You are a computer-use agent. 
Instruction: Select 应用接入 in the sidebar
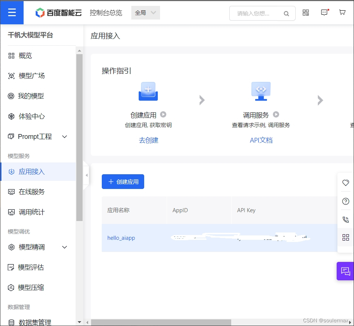[x=38, y=172]
